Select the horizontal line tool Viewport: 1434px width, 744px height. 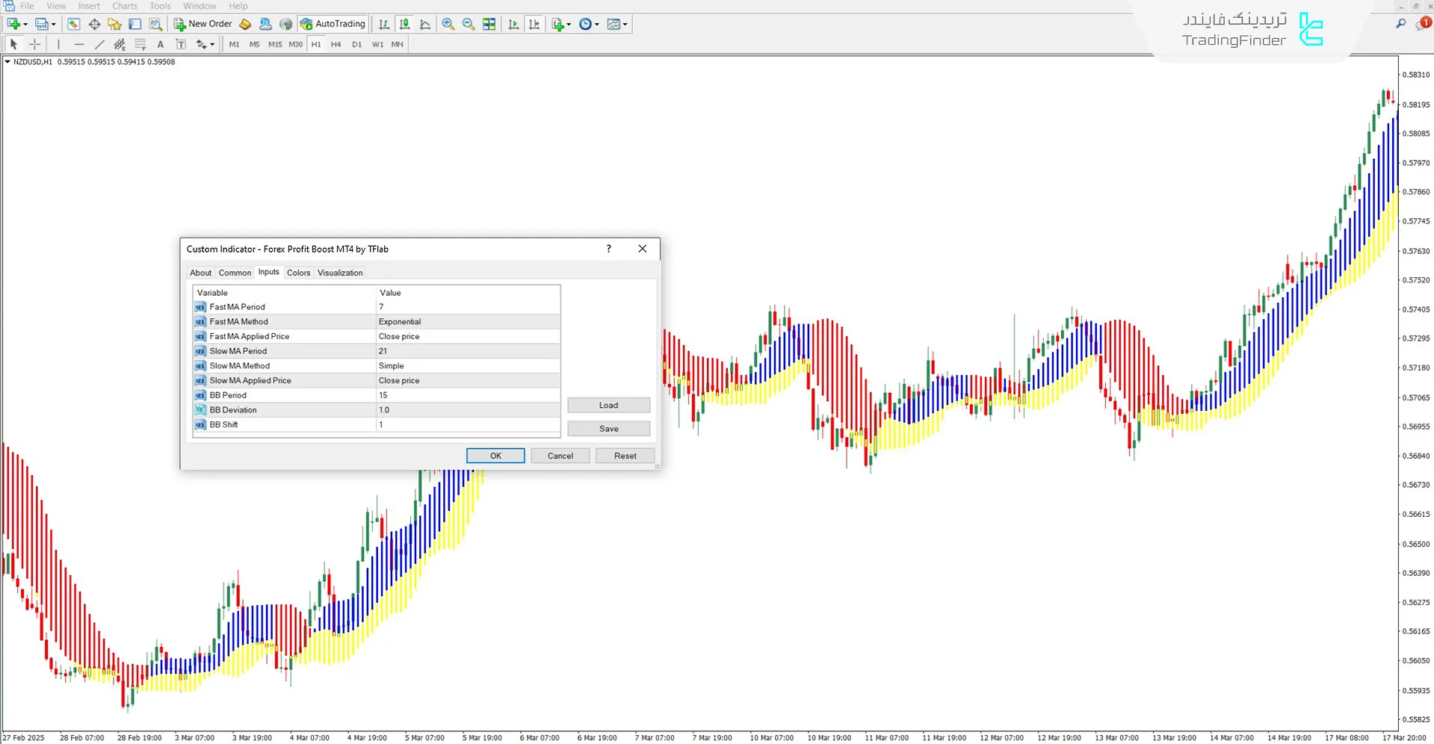79,44
